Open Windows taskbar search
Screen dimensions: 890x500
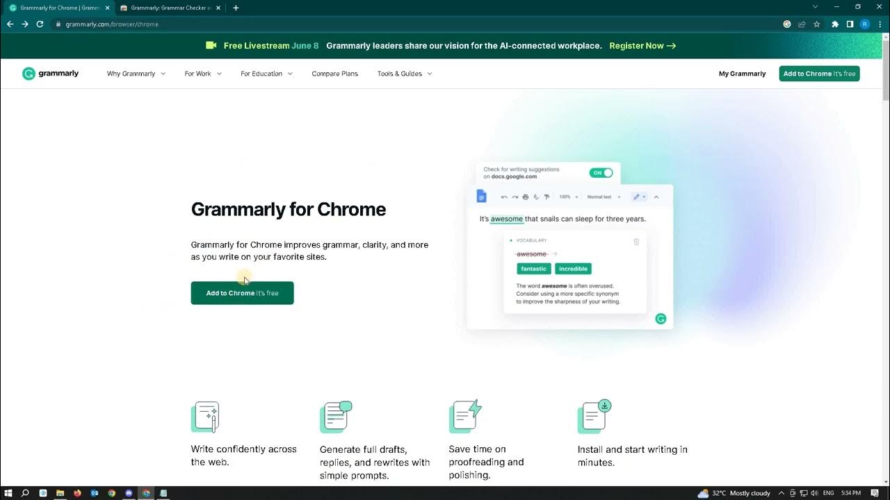[x=26, y=493]
